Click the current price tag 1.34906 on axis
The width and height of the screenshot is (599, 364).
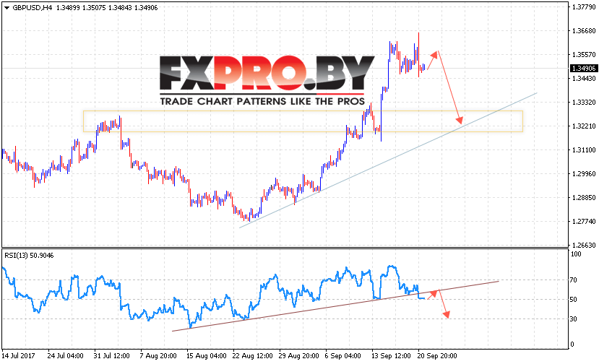point(583,69)
